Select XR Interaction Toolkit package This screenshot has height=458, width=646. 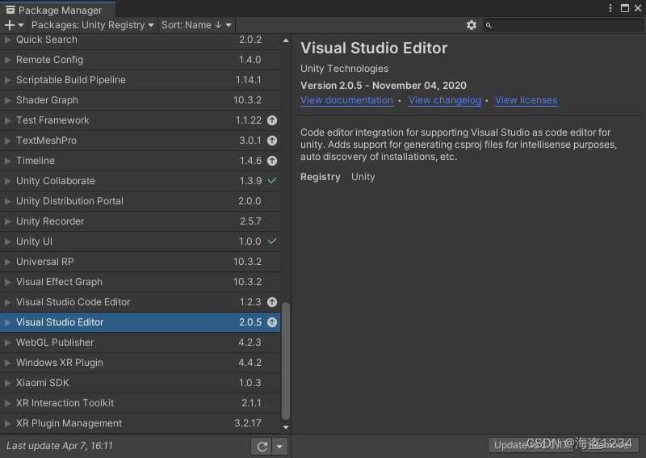coord(140,403)
